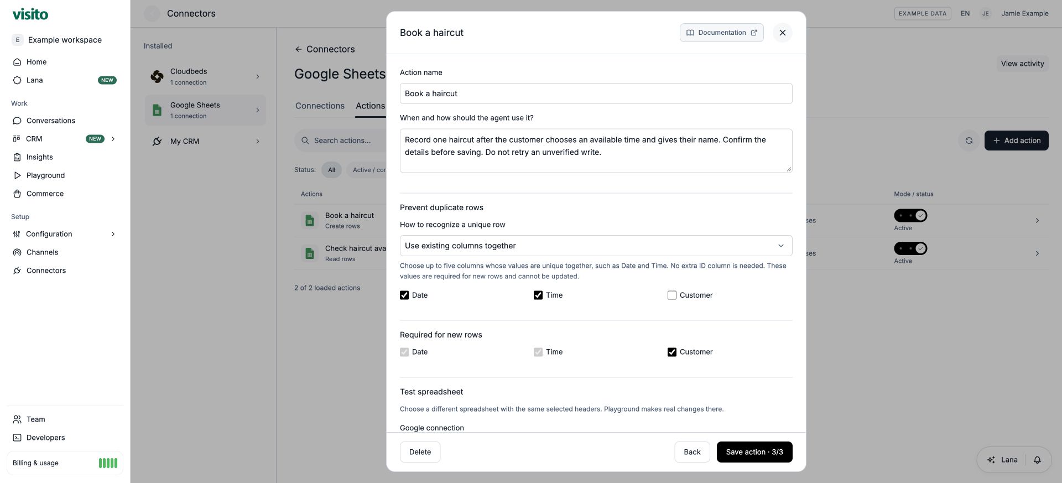
Task: Click the Add action button
Action: (1016, 141)
